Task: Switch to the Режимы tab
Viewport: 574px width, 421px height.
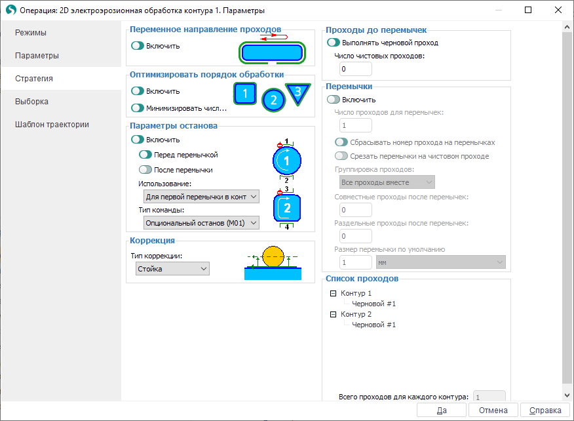Action: click(x=31, y=33)
